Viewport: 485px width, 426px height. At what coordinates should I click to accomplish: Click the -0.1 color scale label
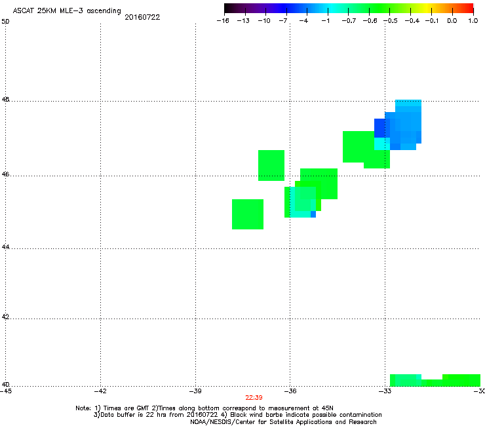[432, 21]
